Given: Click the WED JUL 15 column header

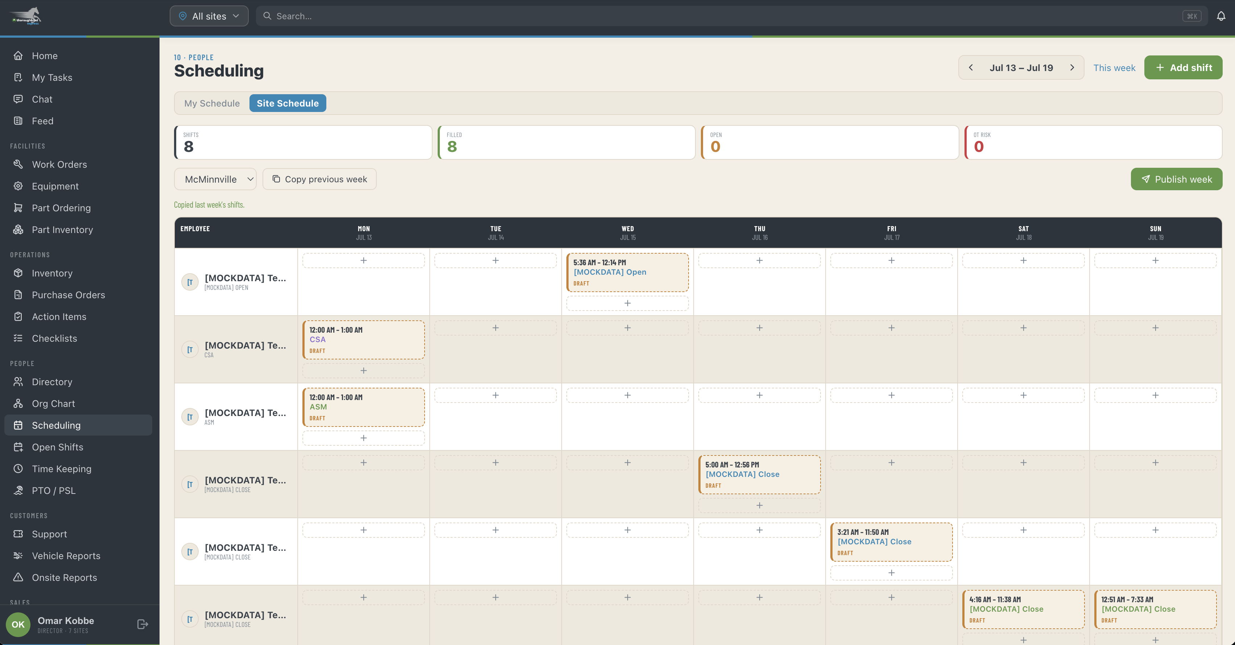Looking at the screenshot, I should (x=628, y=232).
